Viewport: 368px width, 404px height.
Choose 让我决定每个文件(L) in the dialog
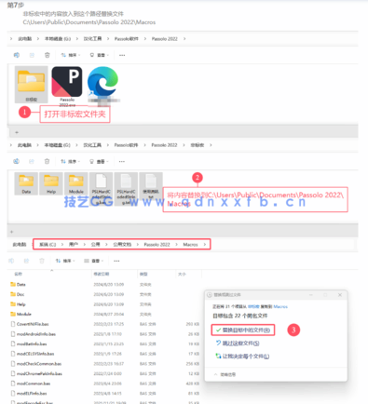(x=242, y=356)
